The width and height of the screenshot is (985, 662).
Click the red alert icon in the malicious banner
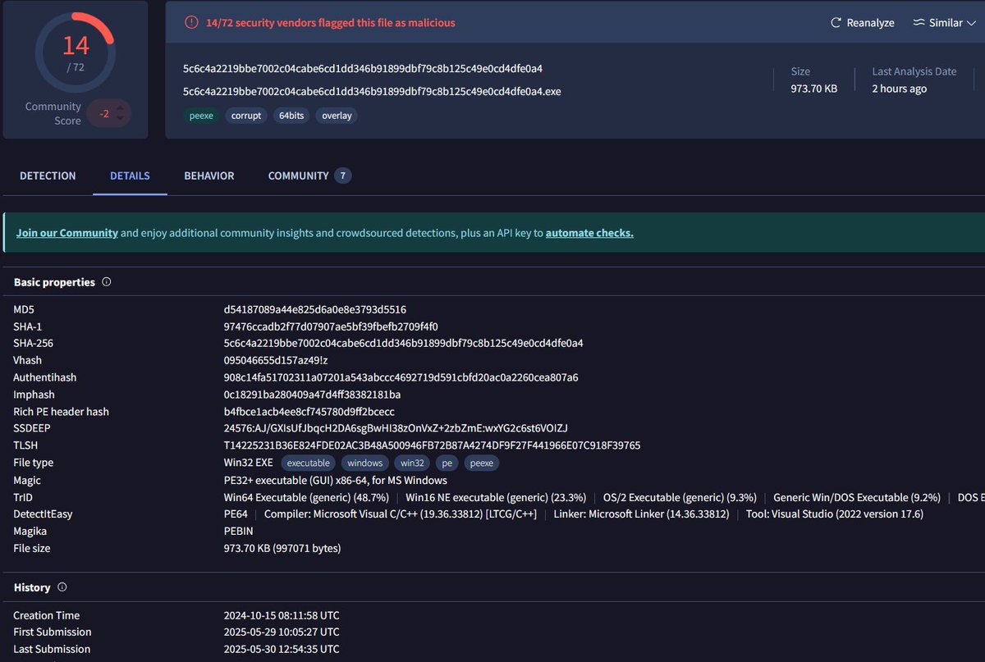pyautogui.click(x=191, y=23)
